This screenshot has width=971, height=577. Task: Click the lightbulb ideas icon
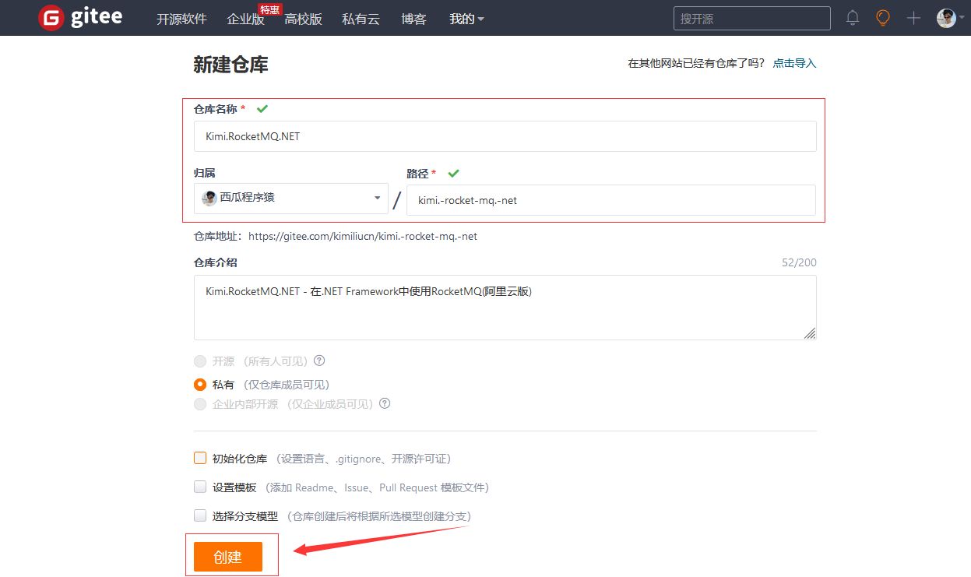pyautogui.click(x=882, y=17)
